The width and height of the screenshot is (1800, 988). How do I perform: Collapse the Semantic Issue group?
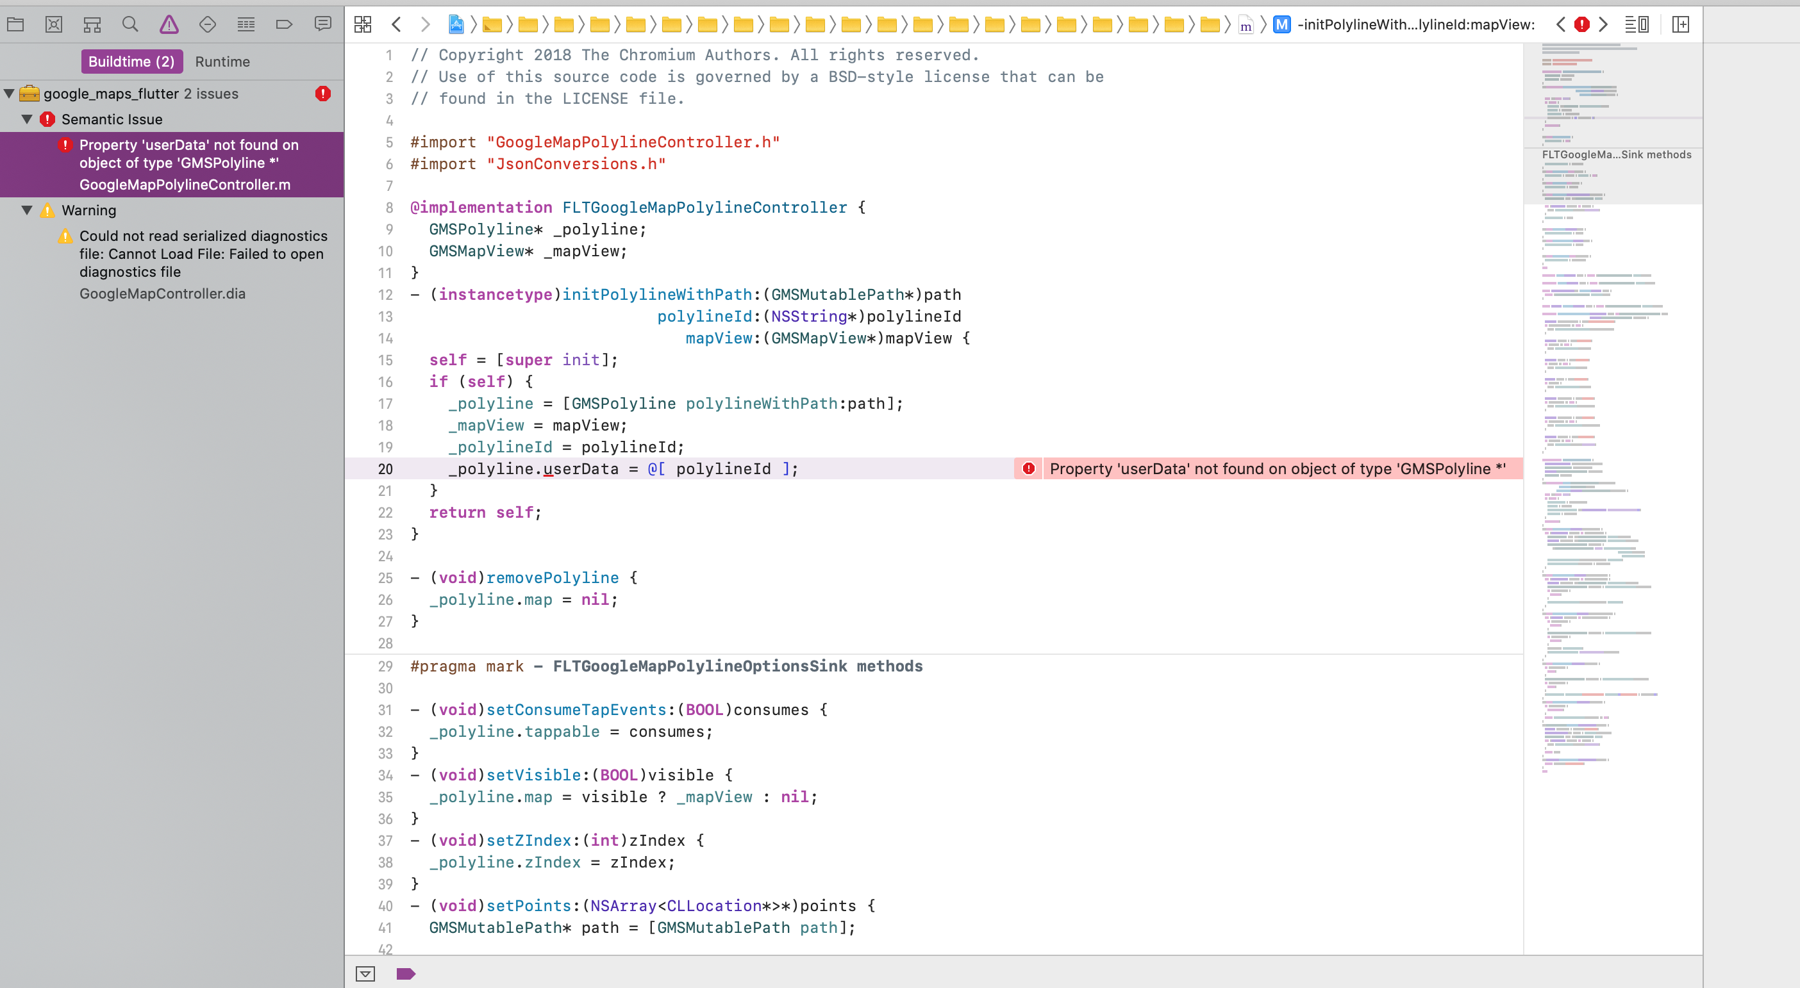coord(26,119)
